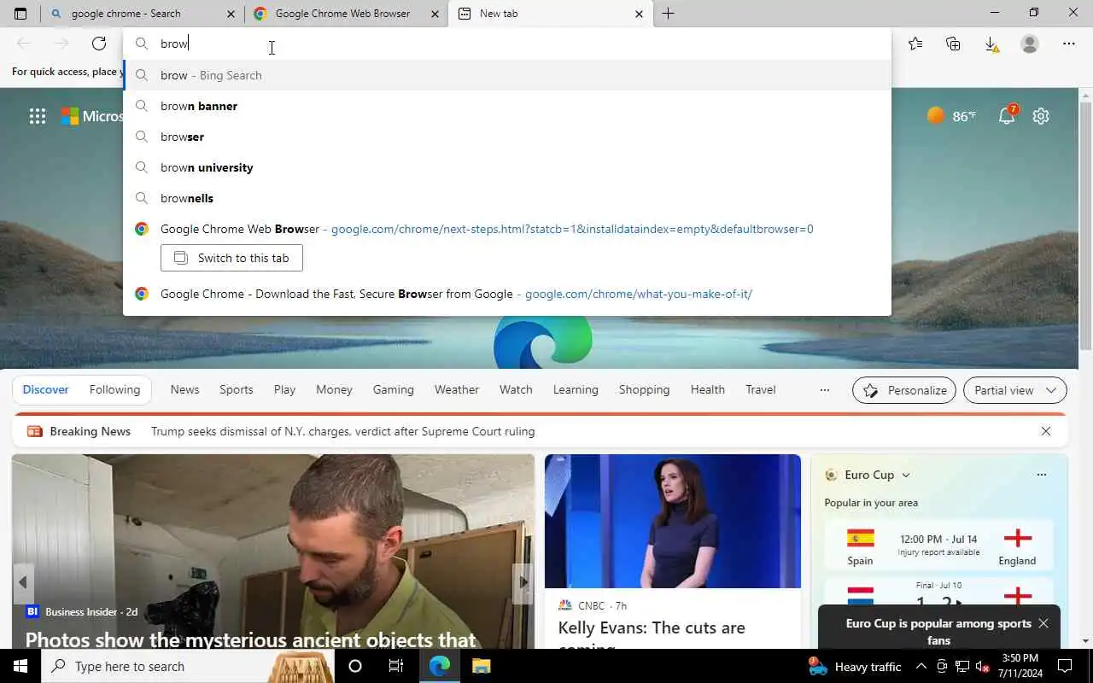Open the profile avatar icon
The height and width of the screenshot is (683, 1093).
coord(1030,44)
